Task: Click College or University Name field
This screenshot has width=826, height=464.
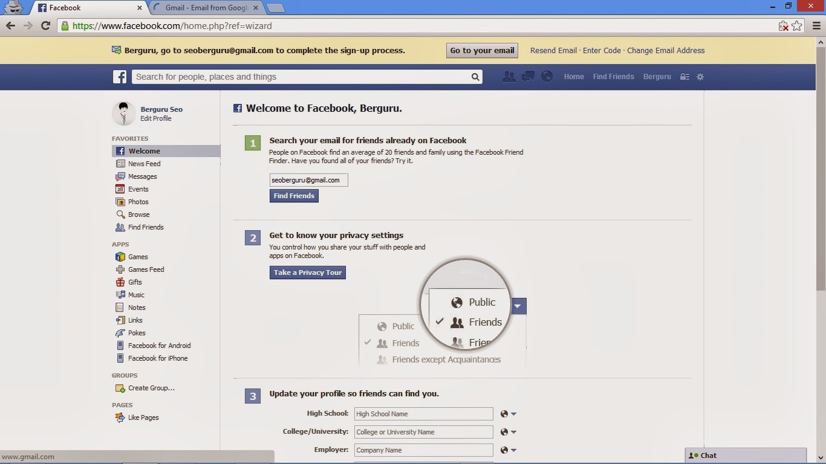Action: [x=423, y=432]
